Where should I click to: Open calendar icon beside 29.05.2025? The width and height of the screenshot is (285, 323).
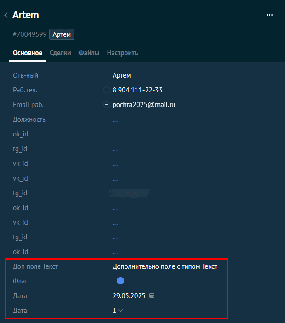152,296
